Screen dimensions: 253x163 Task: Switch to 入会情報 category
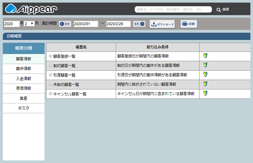[23, 79]
